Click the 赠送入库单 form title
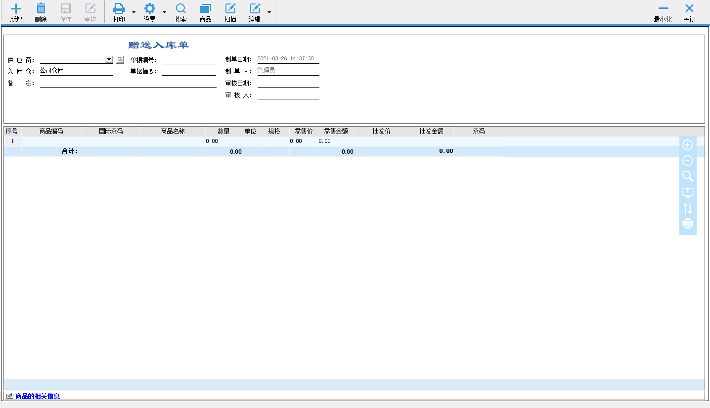 pyautogui.click(x=159, y=45)
